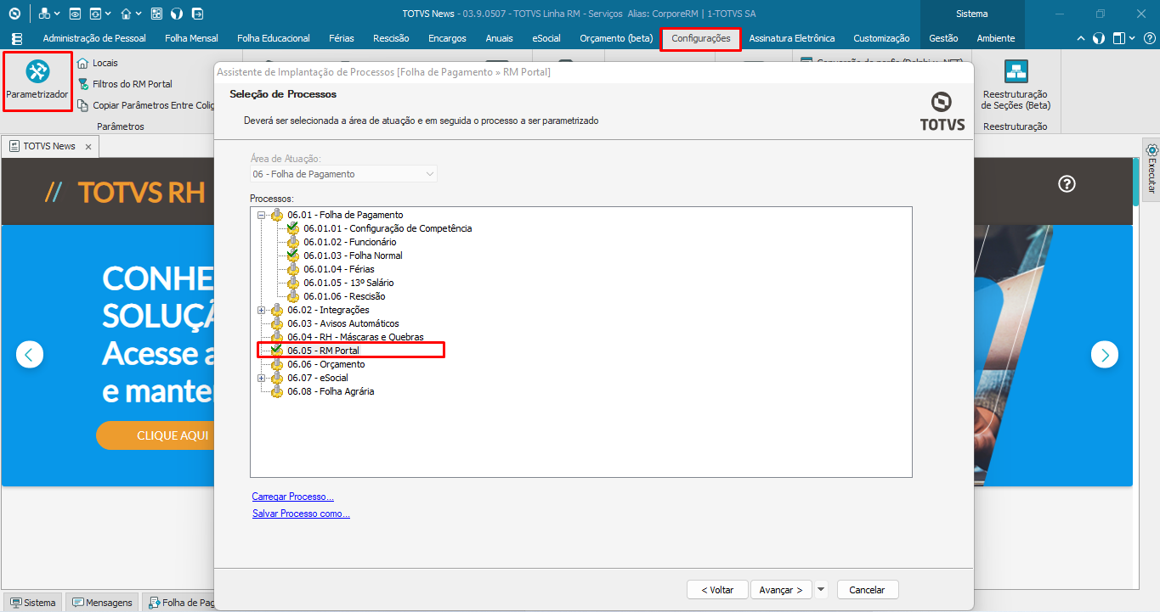Image resolution: width=1160 pixels, height=612 pixels.
Task: Click the window layout icon at the ribbon's right end
Action: point(1119,38)
